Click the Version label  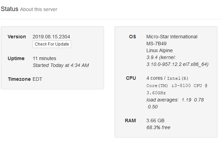coord(17,37)
